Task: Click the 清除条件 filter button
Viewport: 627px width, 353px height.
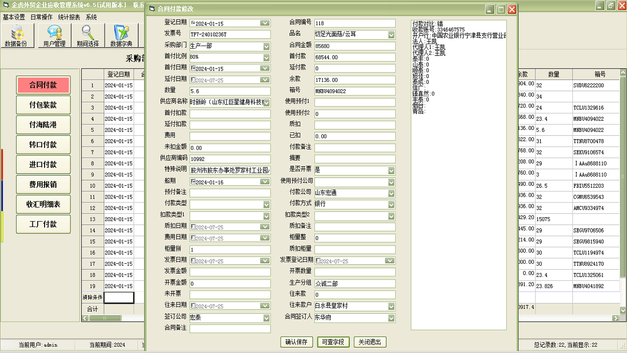Action: 92,297
